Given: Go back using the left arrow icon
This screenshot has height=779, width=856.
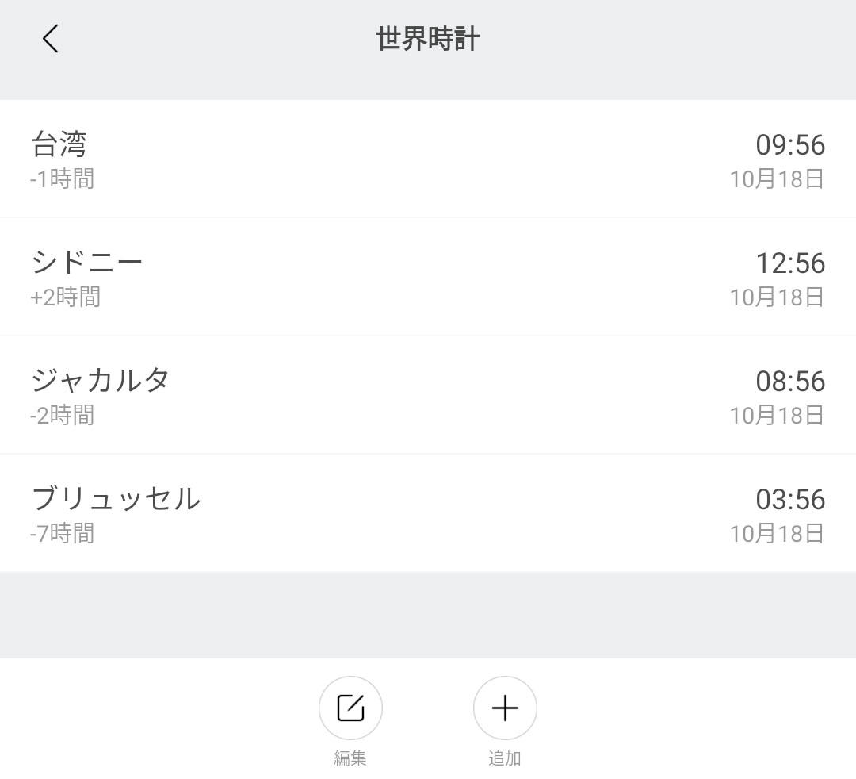Looking at the screenshot, I should 50,39.
